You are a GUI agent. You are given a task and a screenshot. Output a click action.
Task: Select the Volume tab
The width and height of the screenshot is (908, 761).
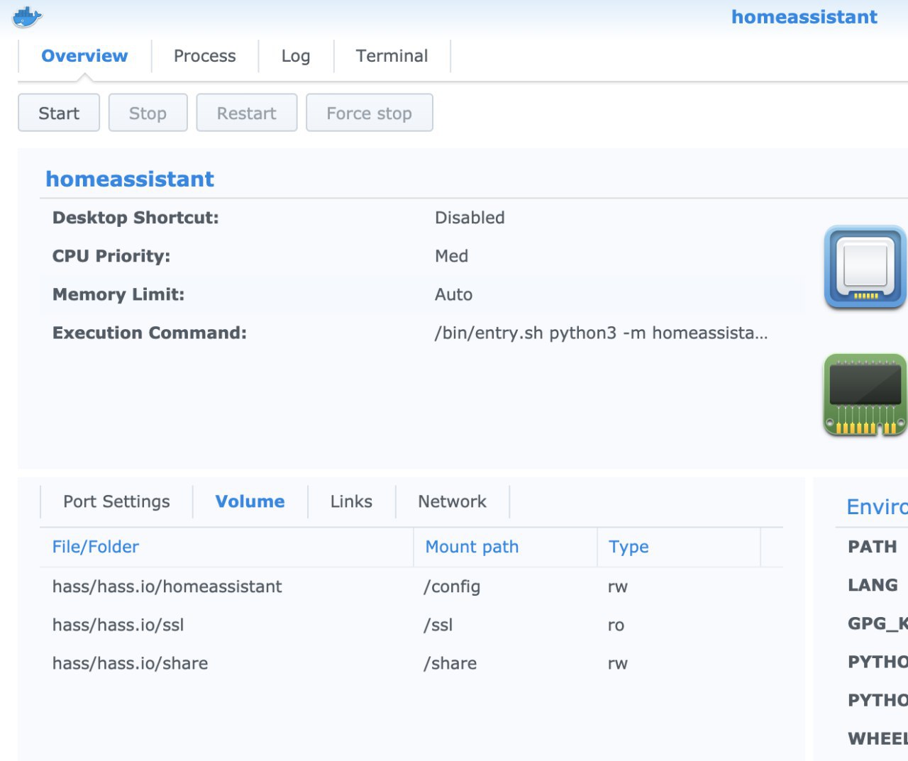pyautogui.click(x=250, y=501)
